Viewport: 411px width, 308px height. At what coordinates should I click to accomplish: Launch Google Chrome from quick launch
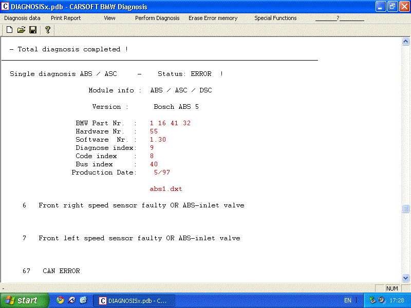(60, 300)
